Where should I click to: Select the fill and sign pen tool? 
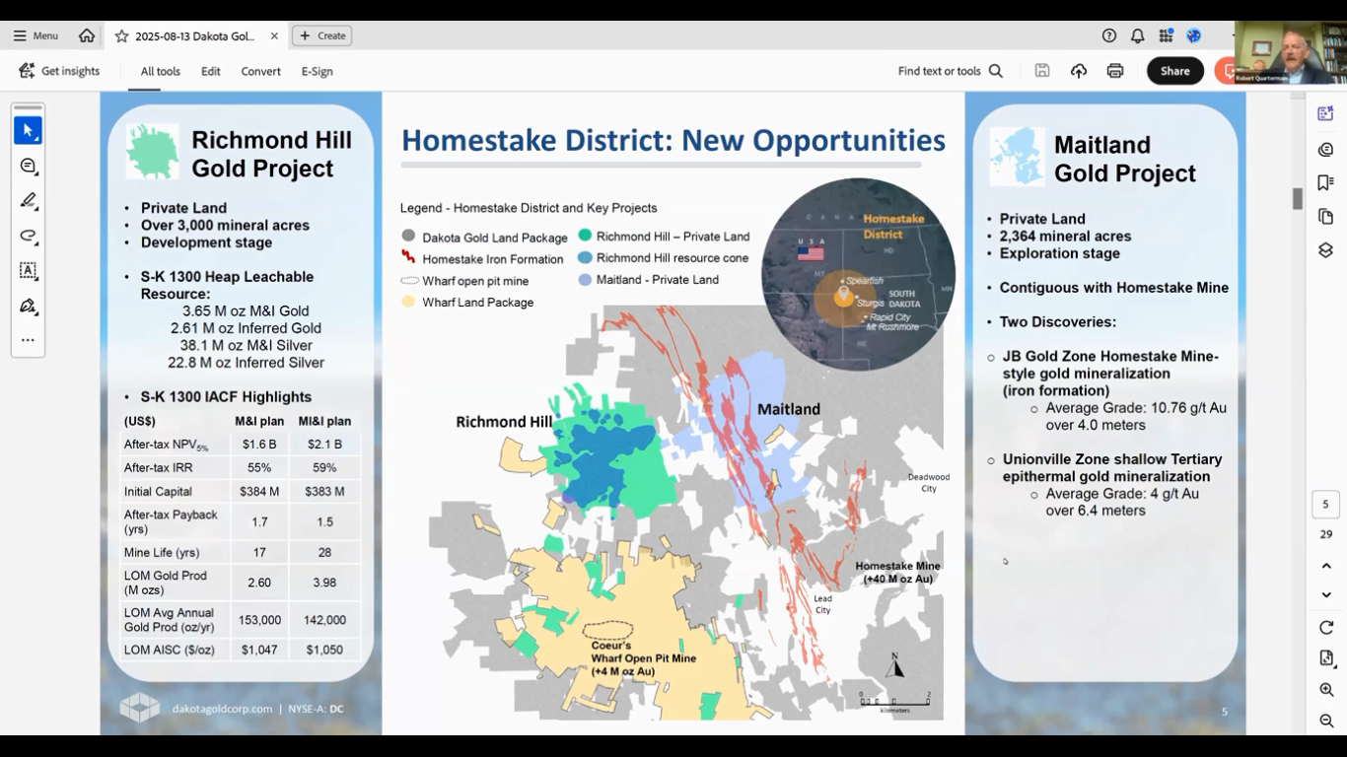(x=28, y=306)
